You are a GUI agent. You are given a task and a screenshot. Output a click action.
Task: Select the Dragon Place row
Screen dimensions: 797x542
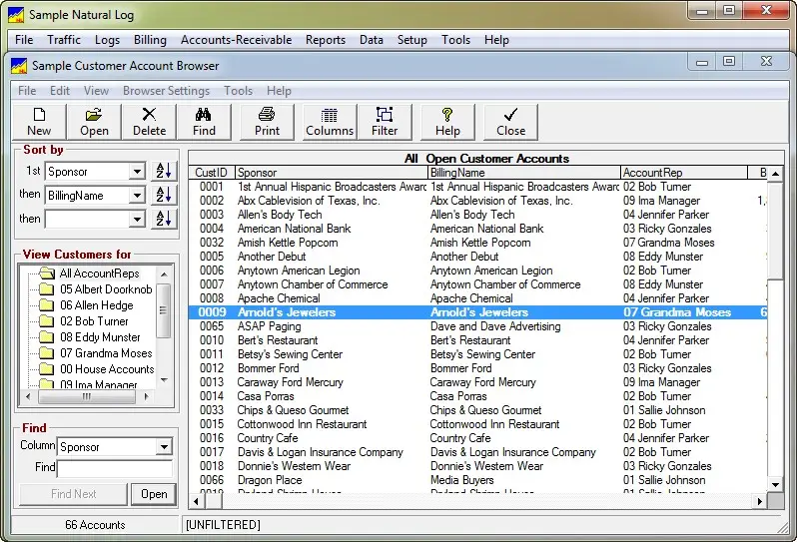pyautogui.click(x=477, y=479)
